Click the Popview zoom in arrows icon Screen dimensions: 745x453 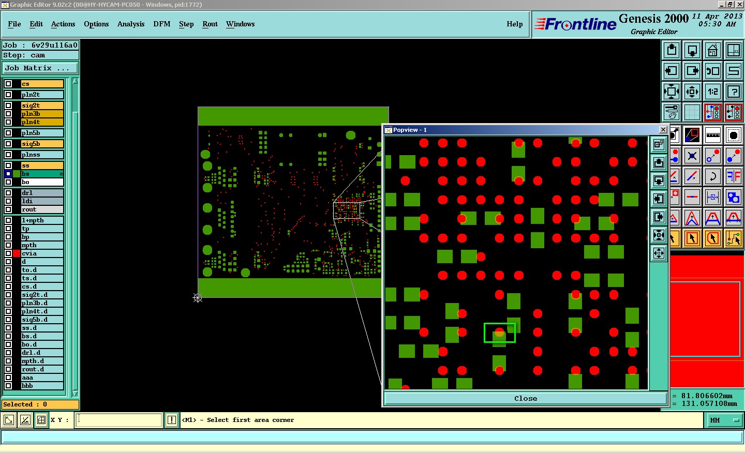click(x=659, y=235)
